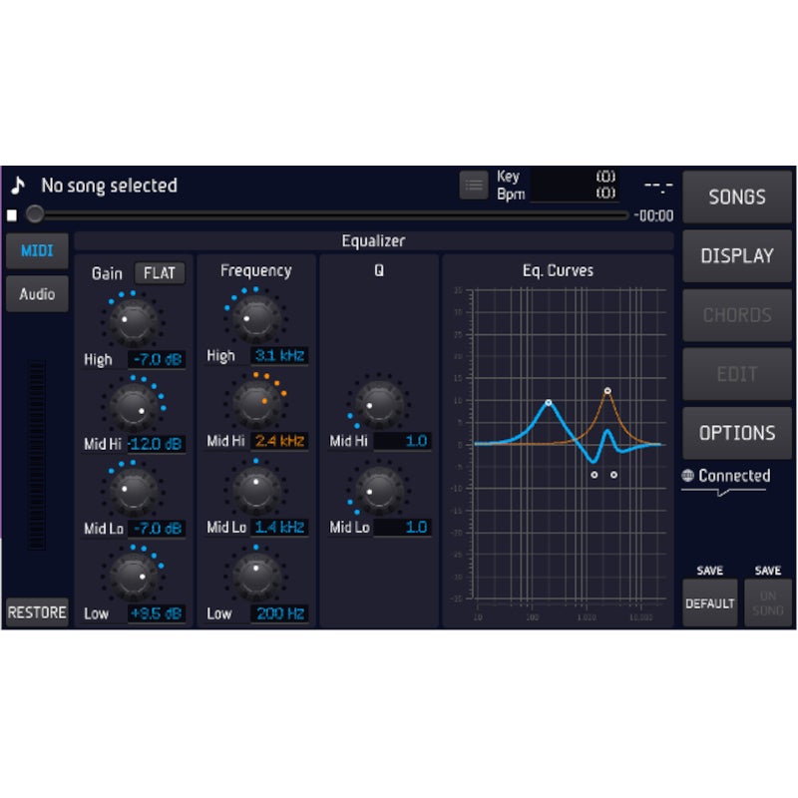Screen dimensions: 798x798
Task: Click the Mid Hi gain knob
Action: pyautogui.click(x=134, y=407)
